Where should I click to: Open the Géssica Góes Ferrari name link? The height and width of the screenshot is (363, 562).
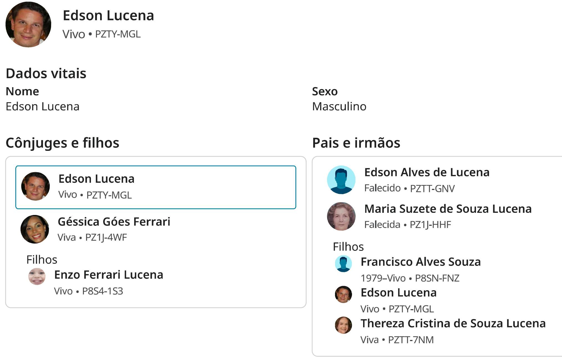(x=114, y=222)
